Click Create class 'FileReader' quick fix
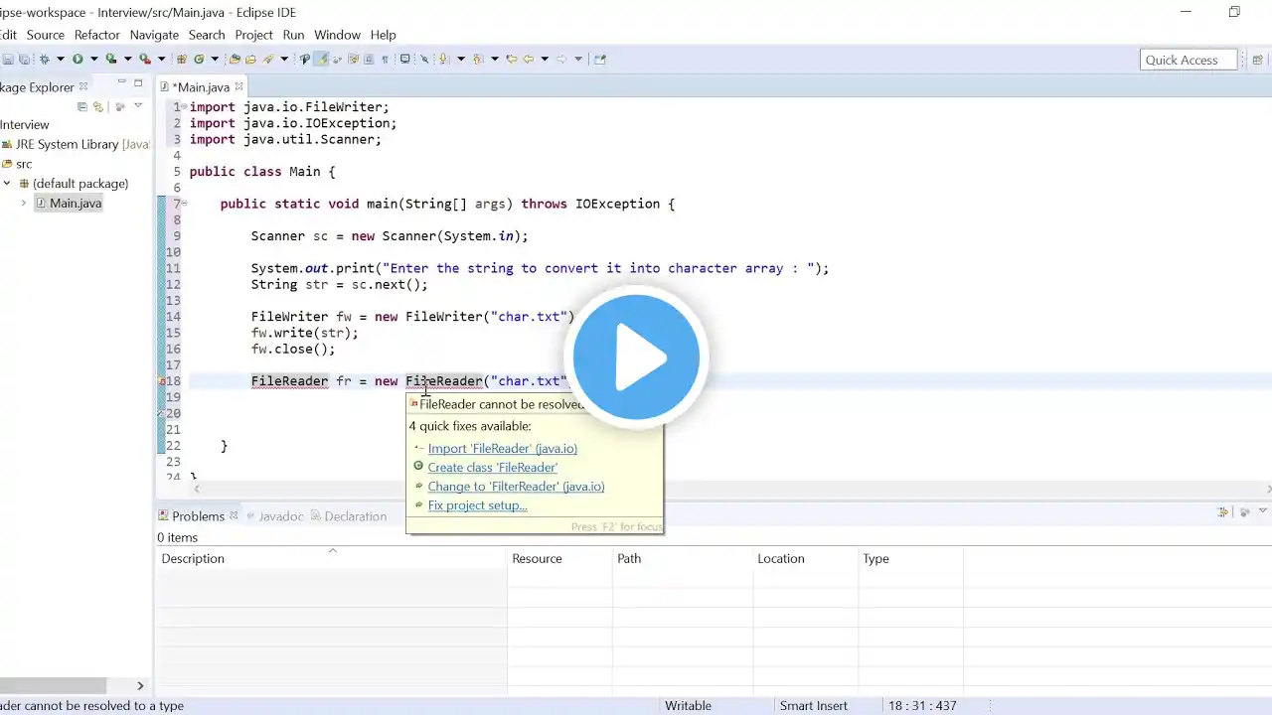Image resolution: width=1272 pixels, height=715 pixels. [492, 468]
